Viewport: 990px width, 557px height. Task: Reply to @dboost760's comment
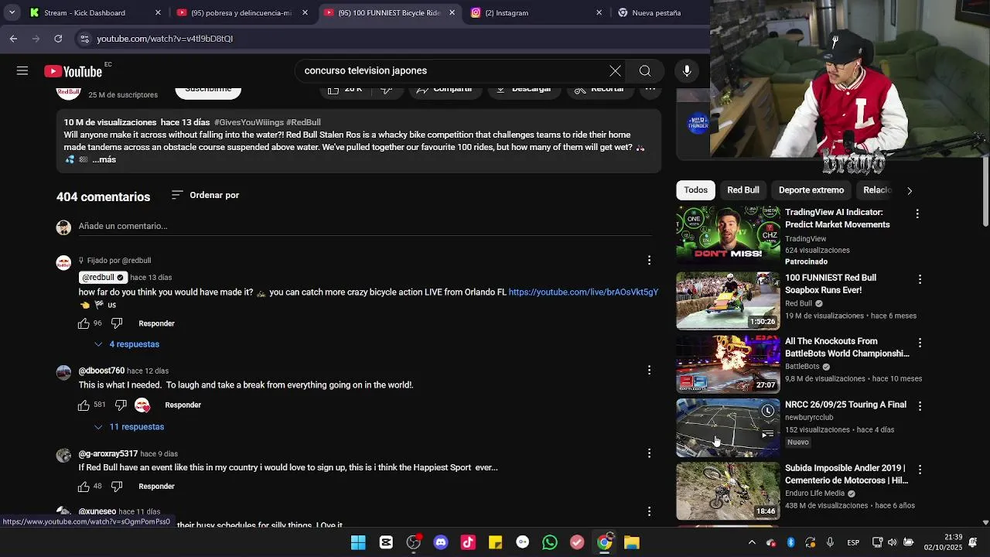183,405
